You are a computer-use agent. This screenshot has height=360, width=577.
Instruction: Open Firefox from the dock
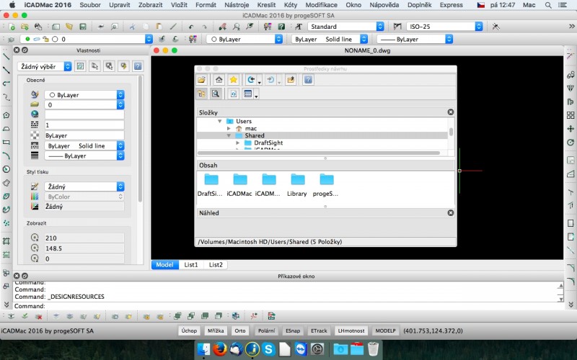pyautogui.click(x=220, y=349)
